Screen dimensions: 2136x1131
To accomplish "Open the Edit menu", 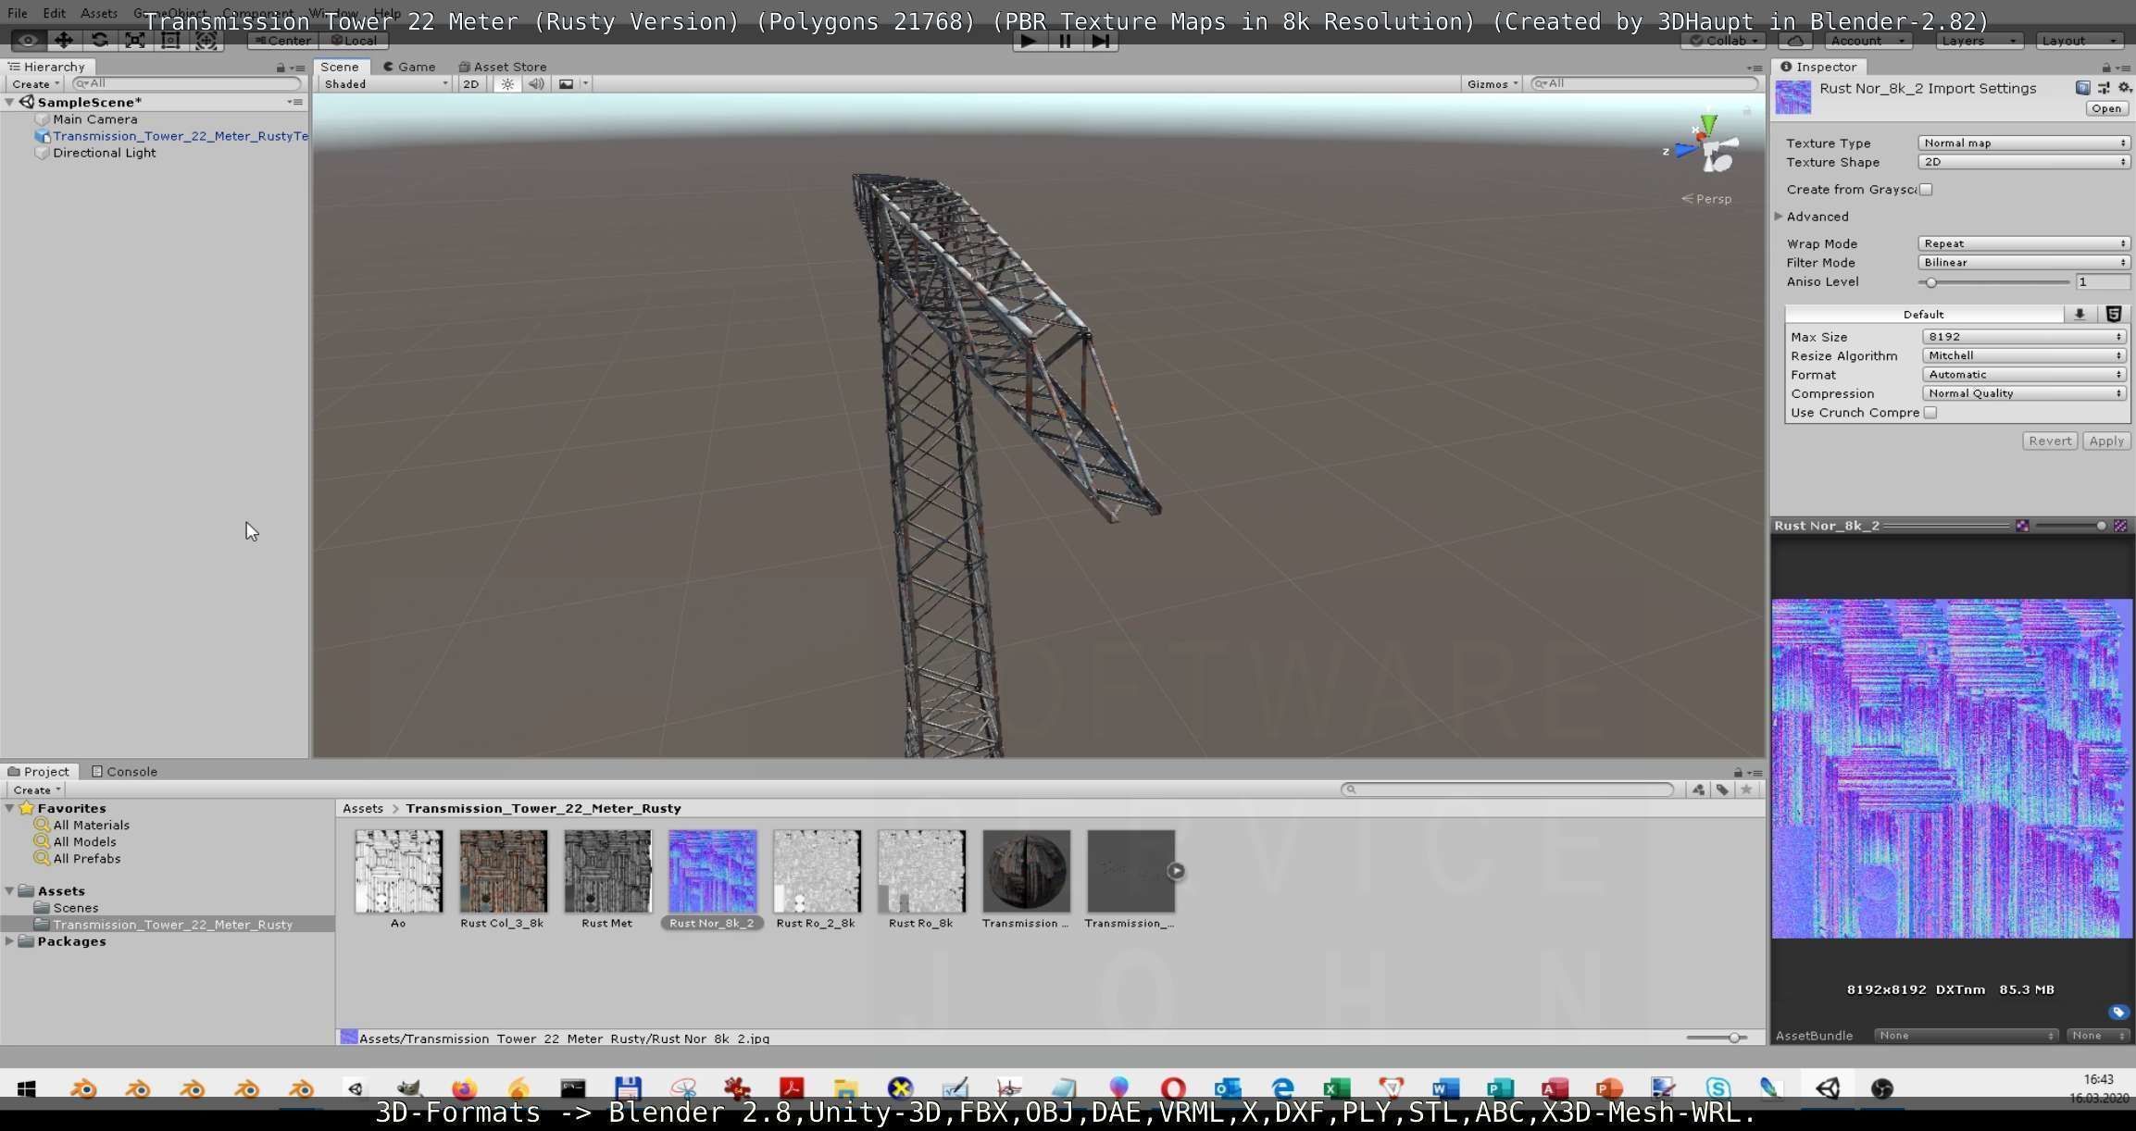I will [x=54, y=14].
